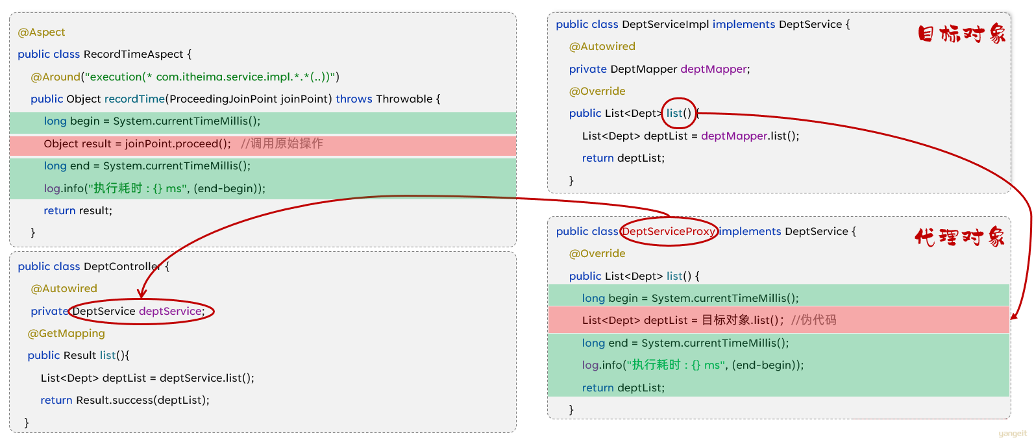Select 'List<Dept> deptList = deptMapper.list();' line
Image resolution: width=1034 pixels, height=444 pixels.
pyautogui.click(x=691, y=136)
